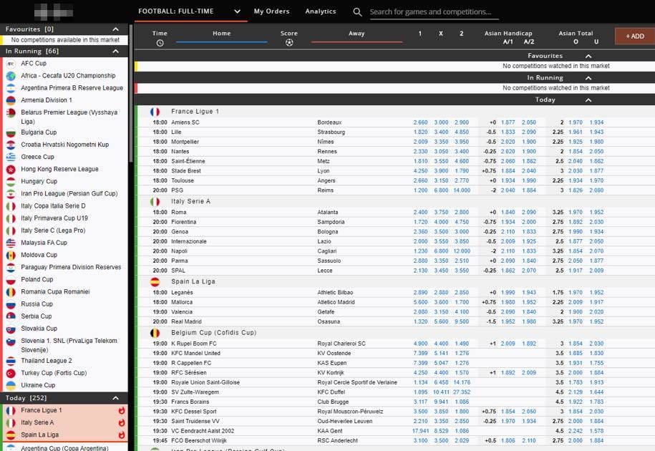Click the + ADD button
The image size is (655, 451).
[x=634, y=37]
